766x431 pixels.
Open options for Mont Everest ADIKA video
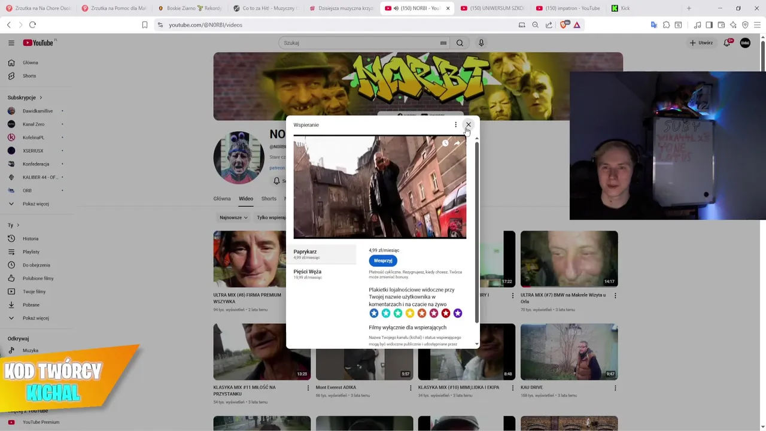[410, 388]
